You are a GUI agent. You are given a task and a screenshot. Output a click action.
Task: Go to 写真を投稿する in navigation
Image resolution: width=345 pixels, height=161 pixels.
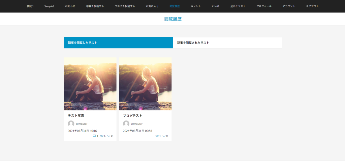click(95, 6)
